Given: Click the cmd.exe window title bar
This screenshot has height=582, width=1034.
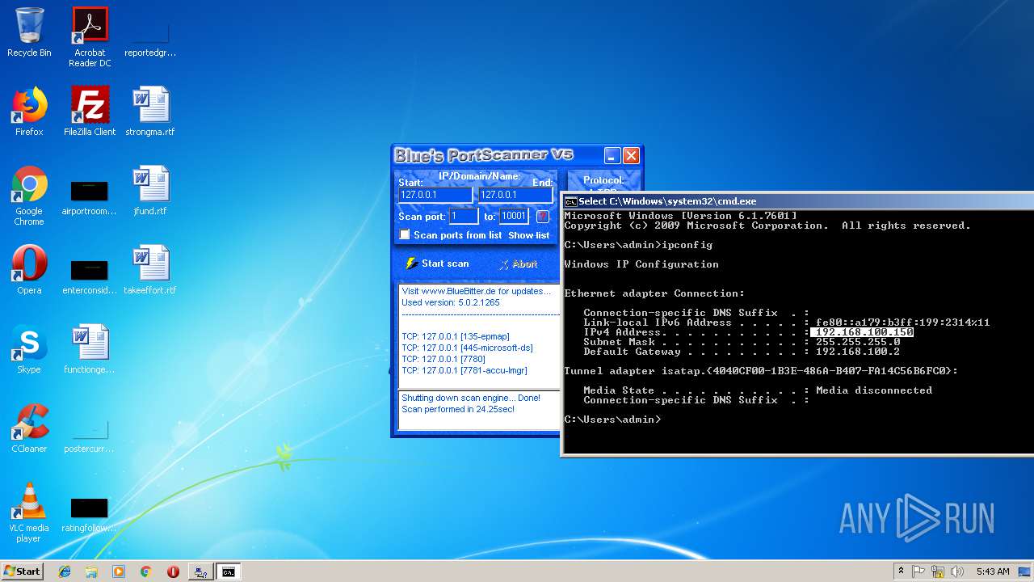Looking at the screenshot, I should point(798,201).
